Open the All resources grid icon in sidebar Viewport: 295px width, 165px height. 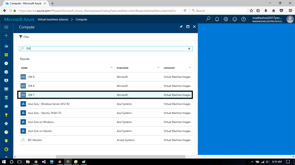[x=6, y=55]
